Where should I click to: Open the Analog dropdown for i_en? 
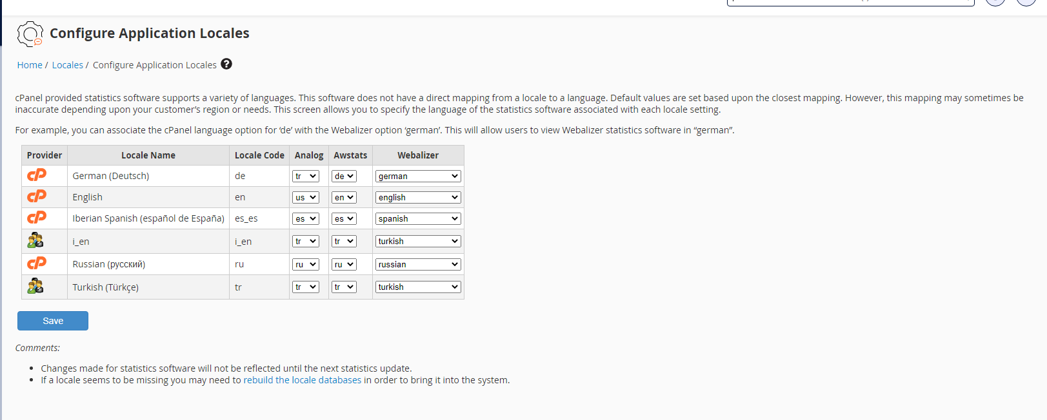(x=306, y=241)
